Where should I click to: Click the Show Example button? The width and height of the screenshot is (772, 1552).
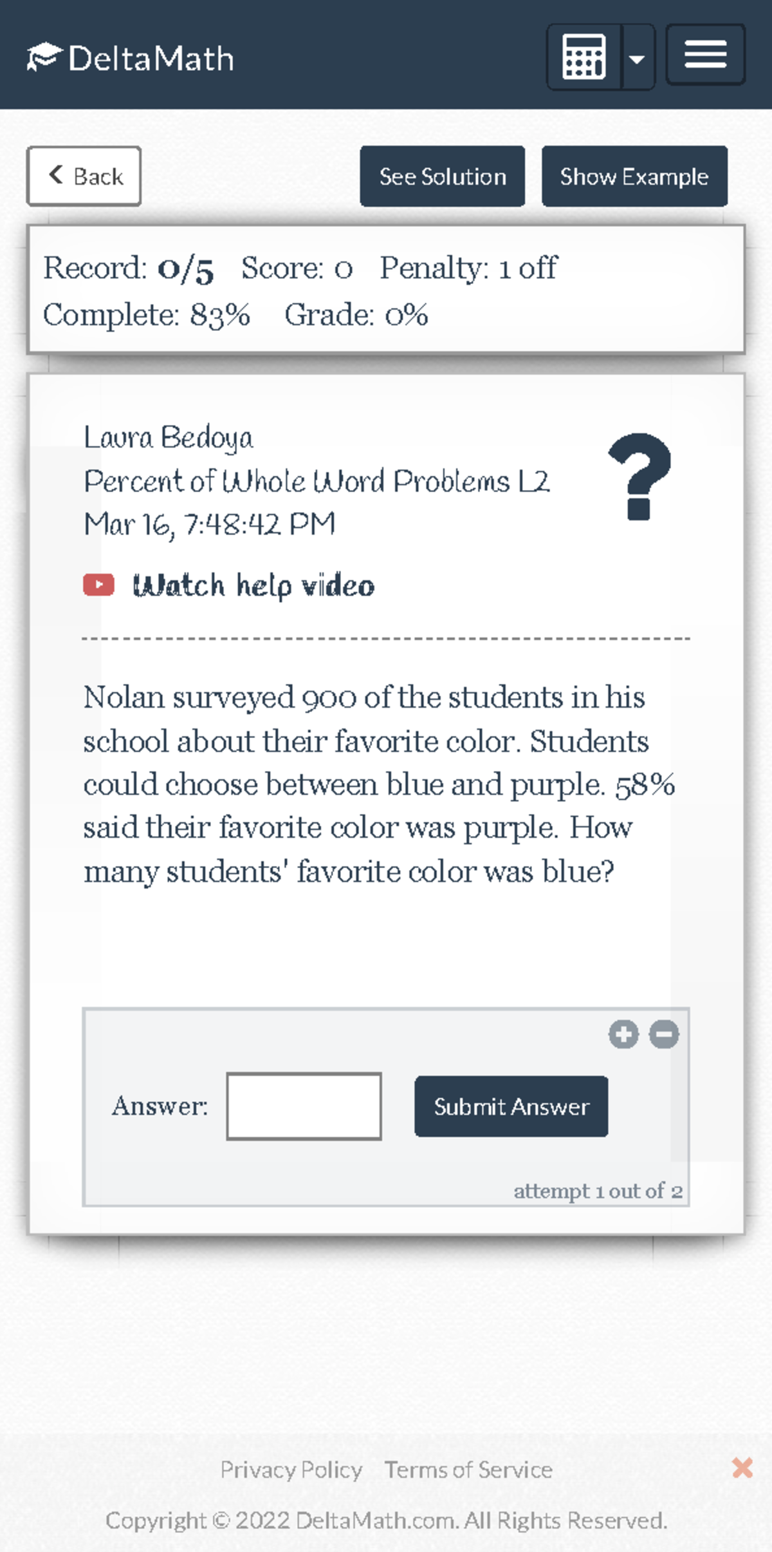[634, 176]
